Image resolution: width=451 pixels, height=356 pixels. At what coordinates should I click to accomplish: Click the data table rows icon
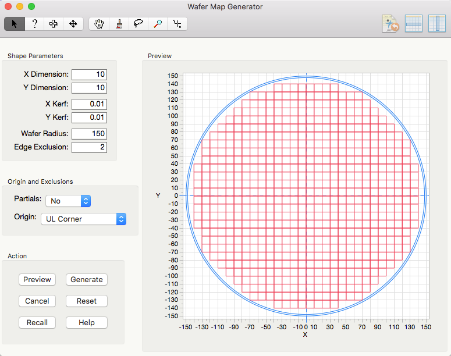click(414, 24)
